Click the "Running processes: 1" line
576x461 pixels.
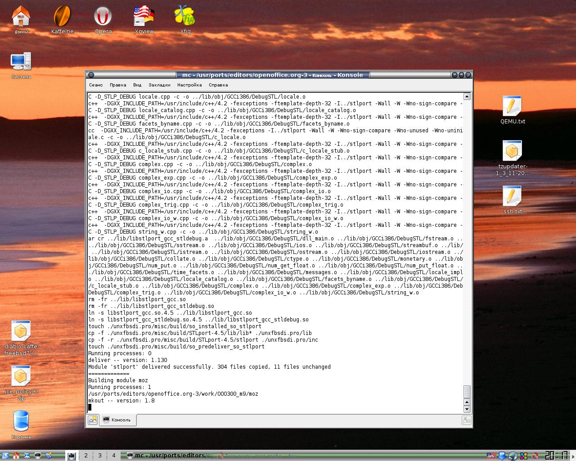click(x=120, y=387)
